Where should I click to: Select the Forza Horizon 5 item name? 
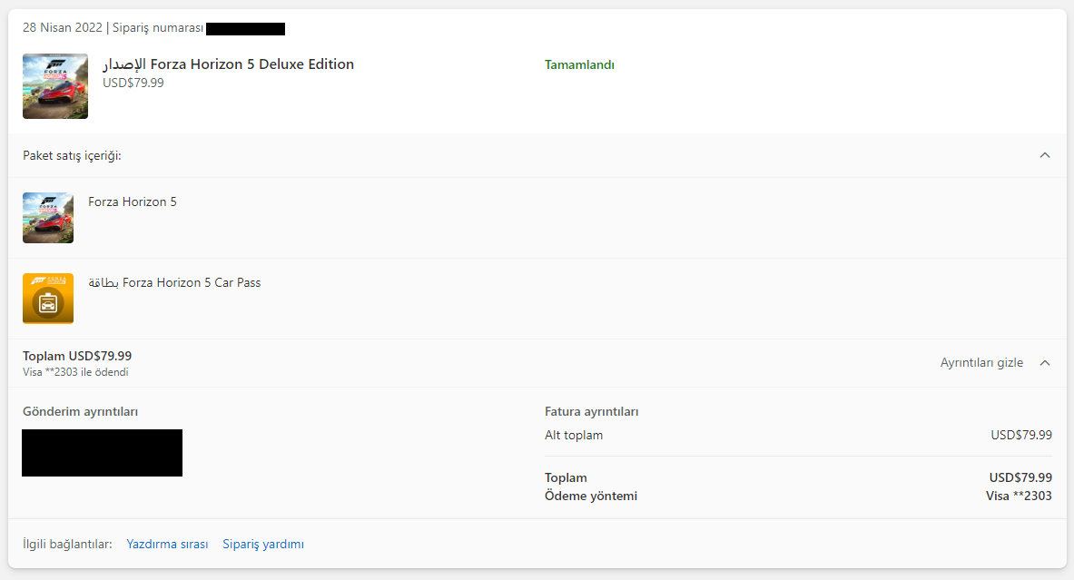pos(133,202)
